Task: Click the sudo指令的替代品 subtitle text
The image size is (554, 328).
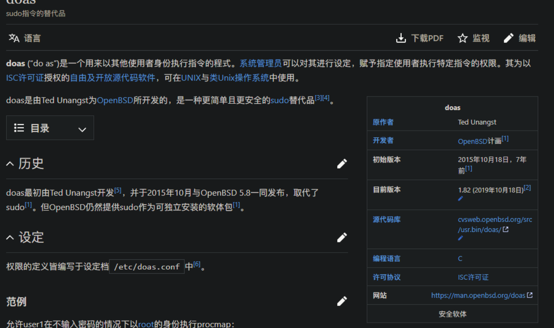Action: click(36, 14)
